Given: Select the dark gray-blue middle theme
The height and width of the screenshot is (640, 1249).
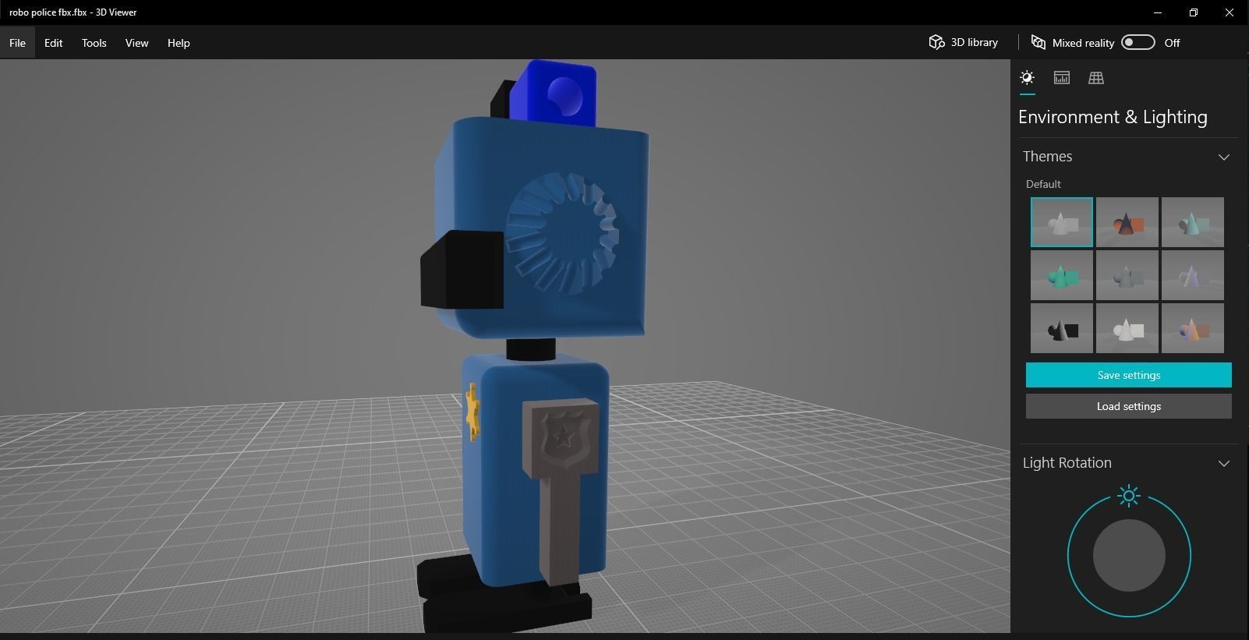Looking at the screenshot, I should [1127, 275].
